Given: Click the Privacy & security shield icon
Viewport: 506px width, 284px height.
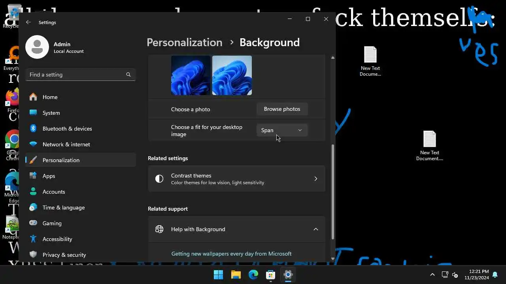Looking at the screenshot, I should 33,255.
